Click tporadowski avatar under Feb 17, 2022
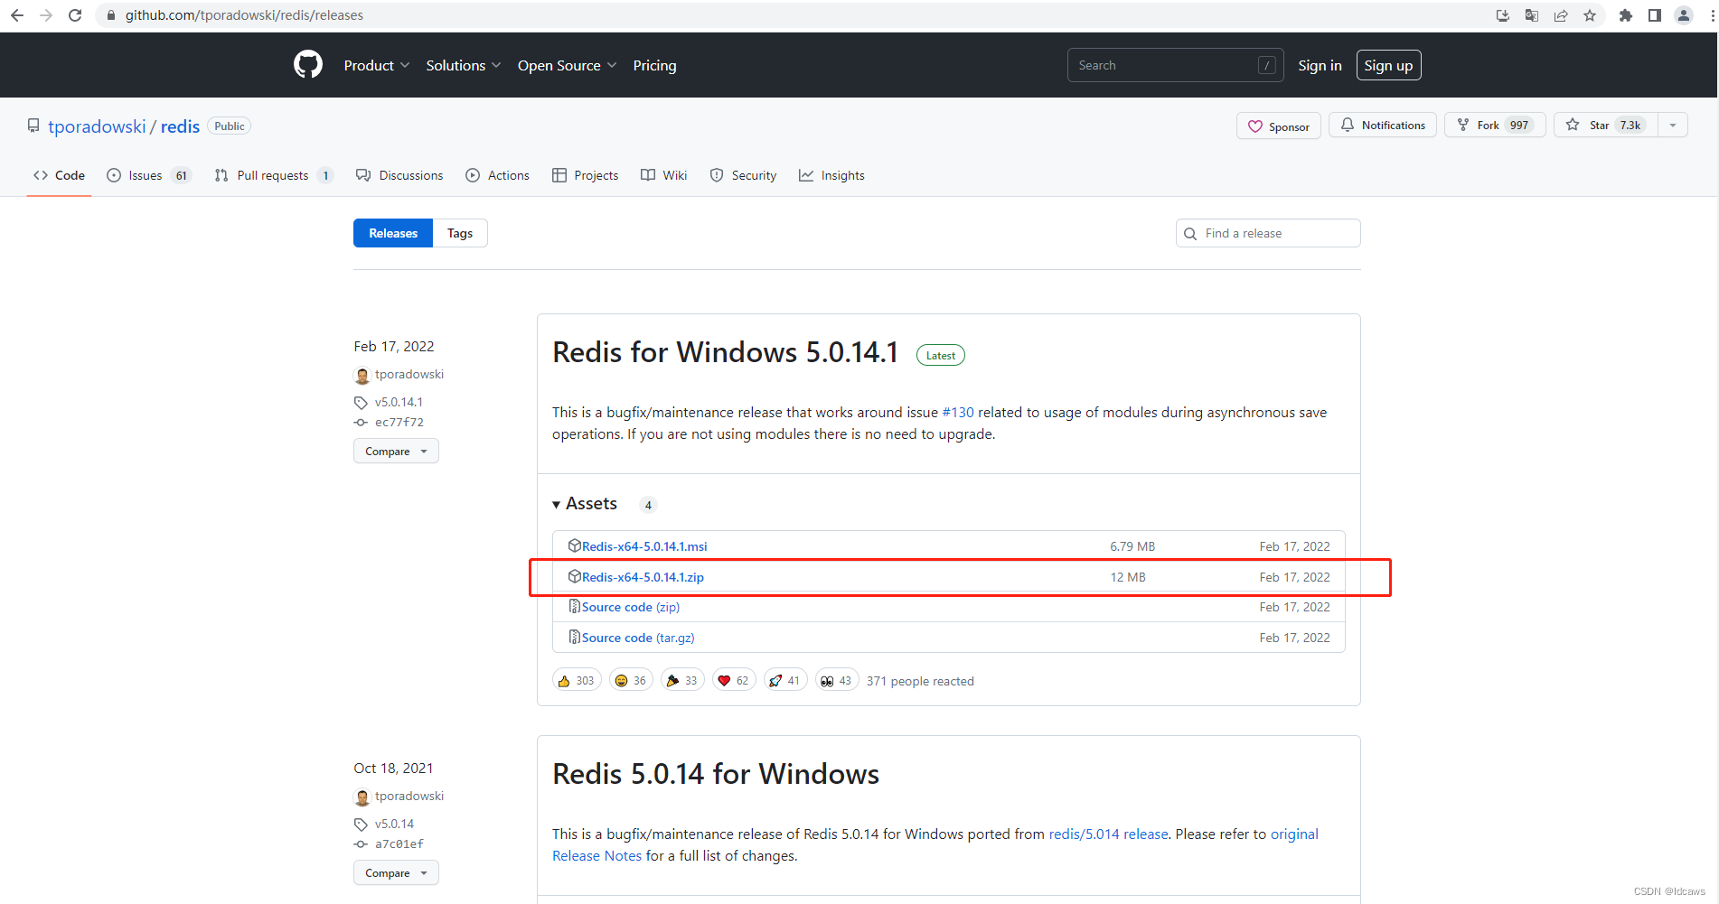The image size is (1719, 904). click(x=362, y=375)
